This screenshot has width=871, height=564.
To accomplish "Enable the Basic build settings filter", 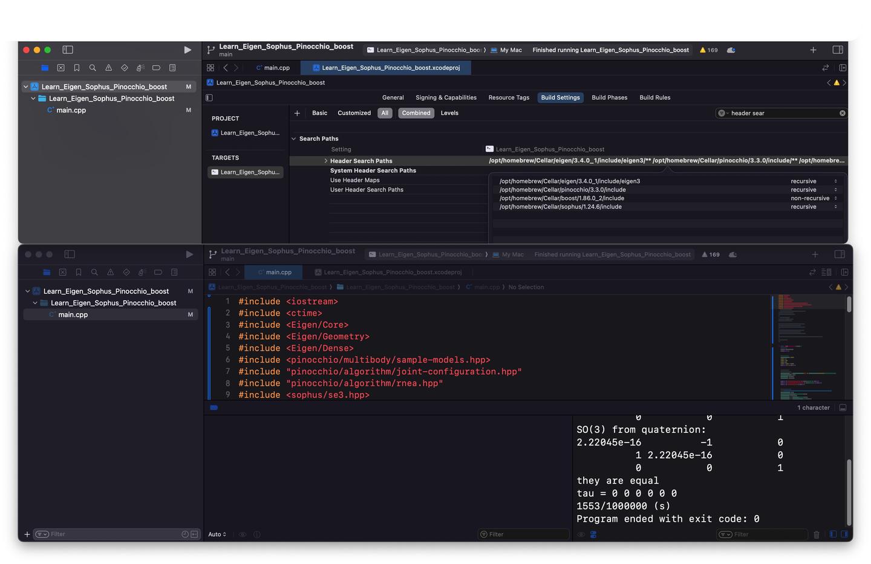I will click(319, 113).
